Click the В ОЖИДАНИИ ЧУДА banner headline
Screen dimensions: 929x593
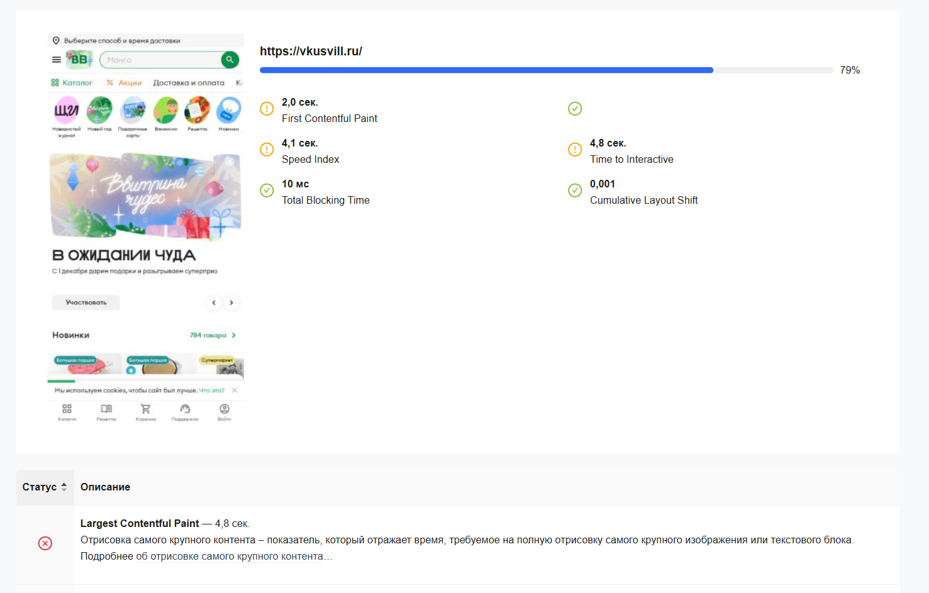click(124, 255)
